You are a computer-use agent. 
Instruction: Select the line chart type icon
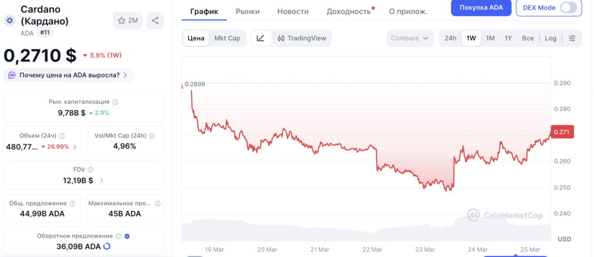click(x=261, y=38)
